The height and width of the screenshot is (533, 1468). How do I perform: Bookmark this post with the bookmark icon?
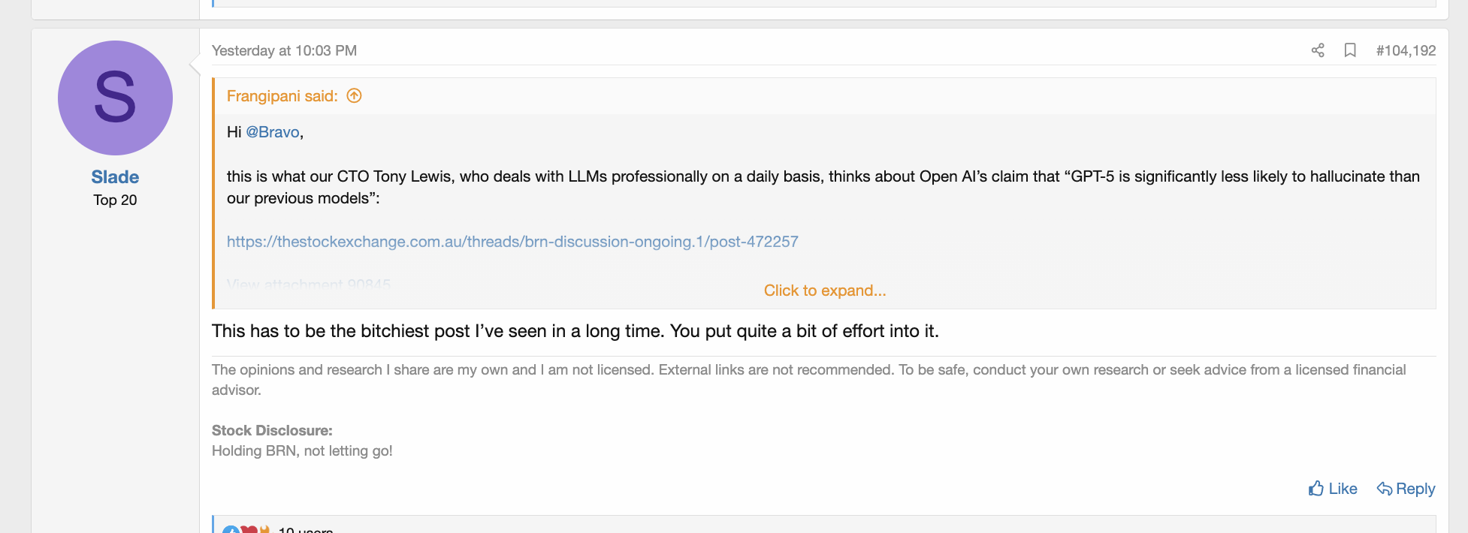point(1350,50)
